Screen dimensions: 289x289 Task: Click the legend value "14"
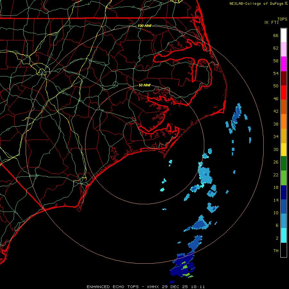point(276,200)
